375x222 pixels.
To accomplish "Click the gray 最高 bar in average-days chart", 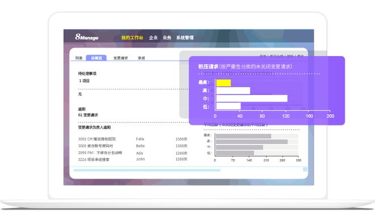I will click(x=243, y=136).
